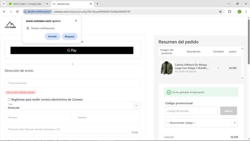Pay with the G Pay button
The image size is (250, 141).
(x=72, y=50)
